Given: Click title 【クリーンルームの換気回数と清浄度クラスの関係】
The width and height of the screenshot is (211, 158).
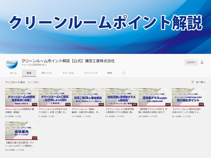Looking at the screenshot, I should [x=120, y=111].
